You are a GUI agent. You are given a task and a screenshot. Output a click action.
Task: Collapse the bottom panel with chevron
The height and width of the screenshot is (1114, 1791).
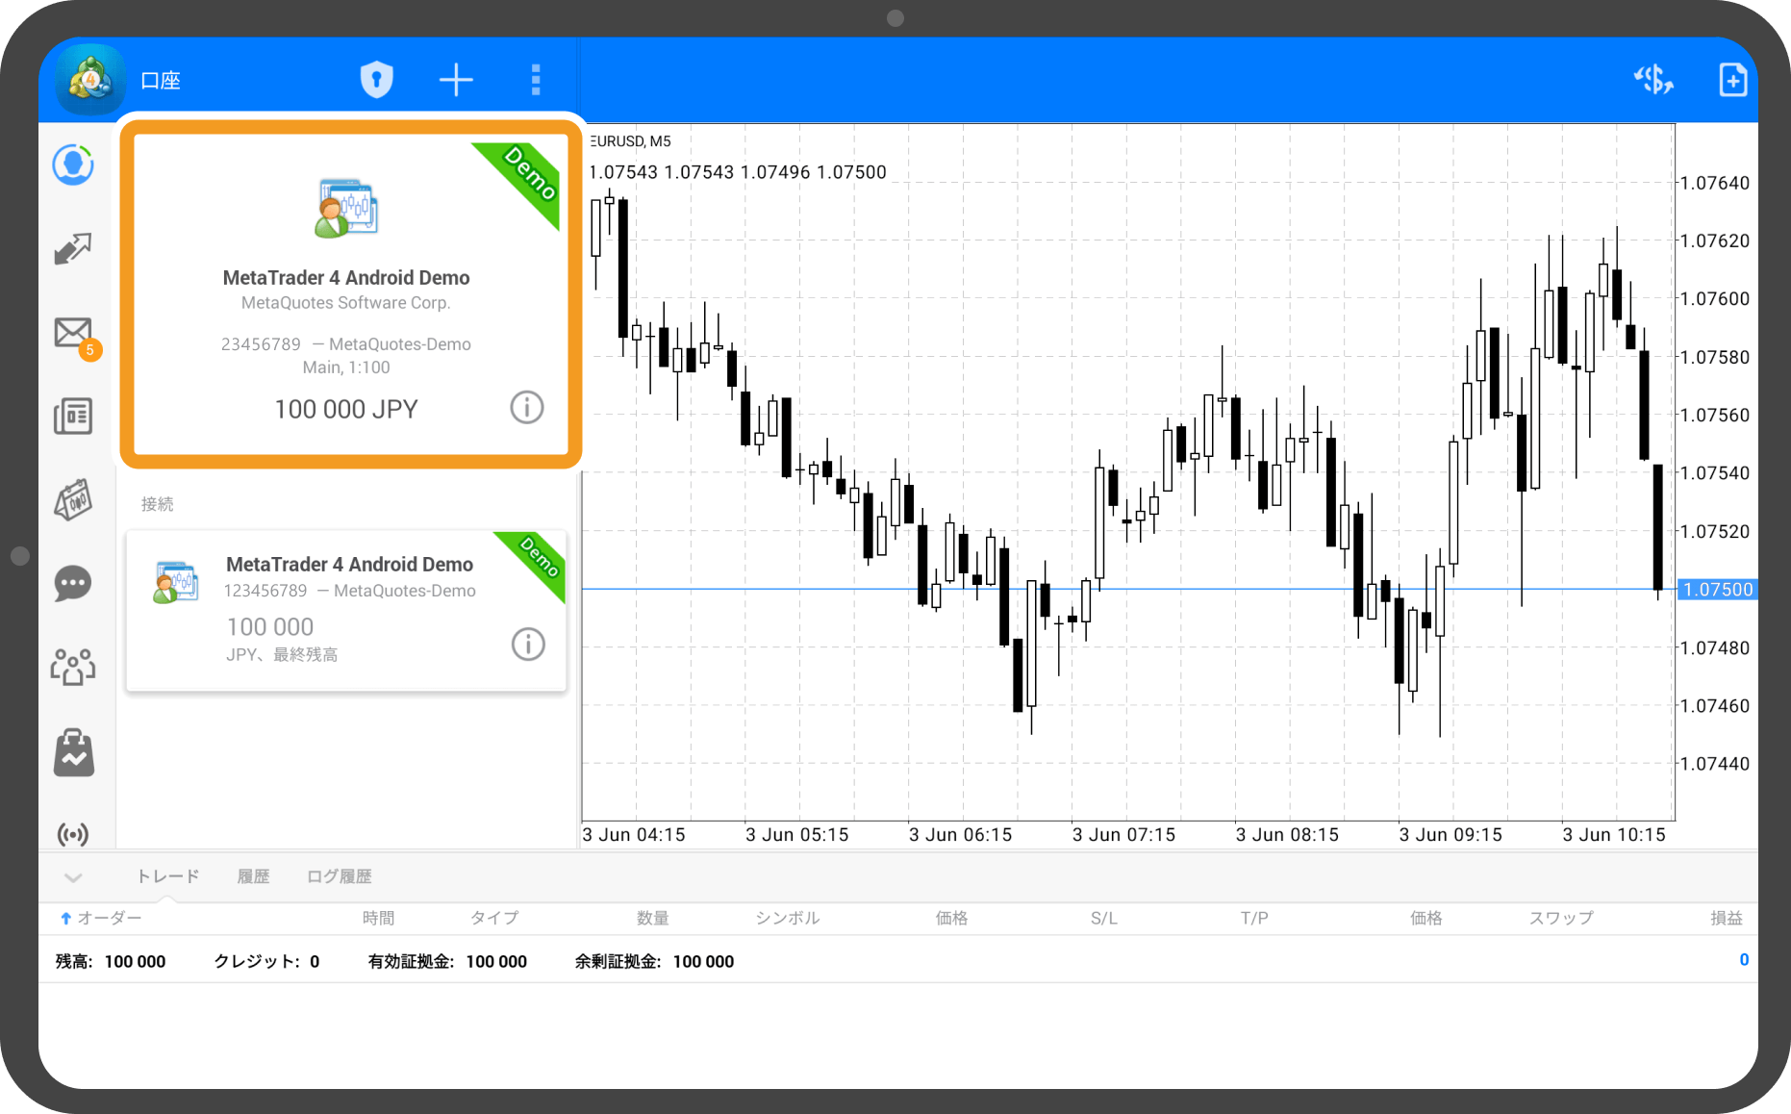click(x=73, y=876)
